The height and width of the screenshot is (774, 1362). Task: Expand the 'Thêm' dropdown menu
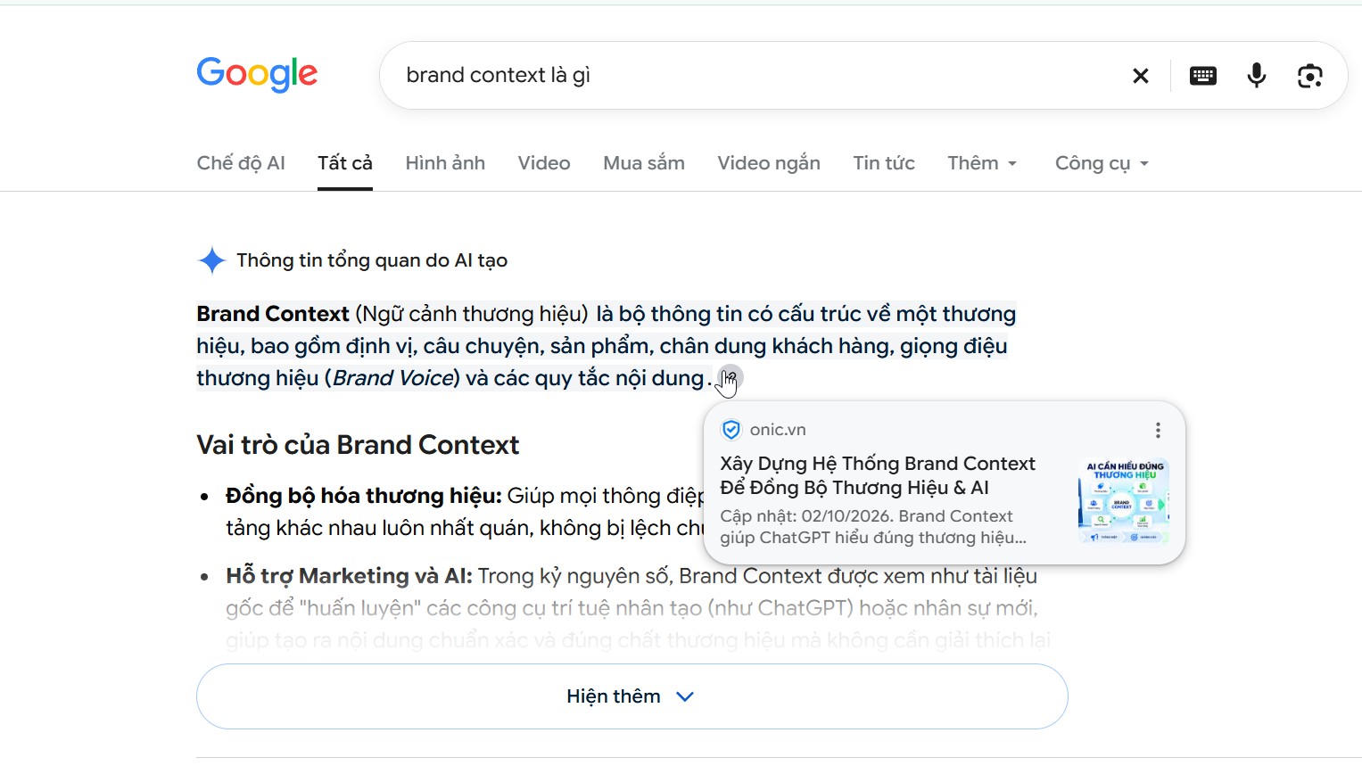(x=982, y=163)
